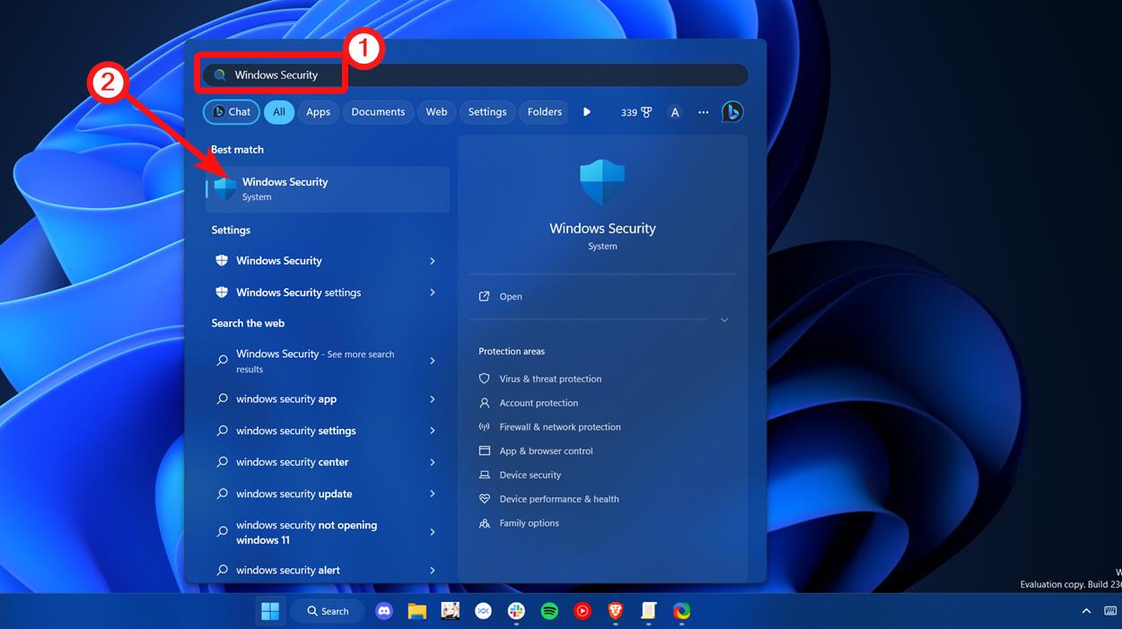Open Family options protection area

pyautogui.click(x=528, y=522)
